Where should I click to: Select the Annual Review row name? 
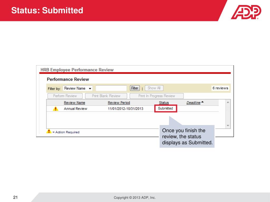click(x=75, y=109)
